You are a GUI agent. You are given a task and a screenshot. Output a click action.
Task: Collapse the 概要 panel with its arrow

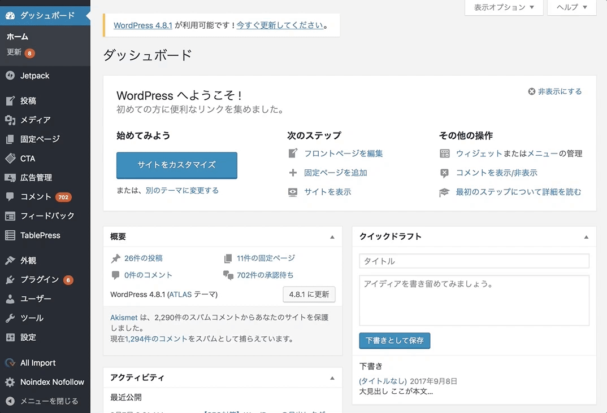coord(332,237)
